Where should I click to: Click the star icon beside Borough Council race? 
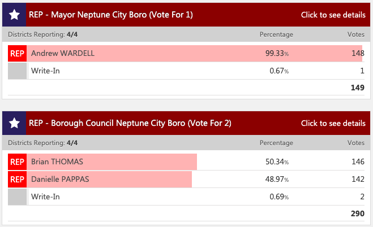14,123
